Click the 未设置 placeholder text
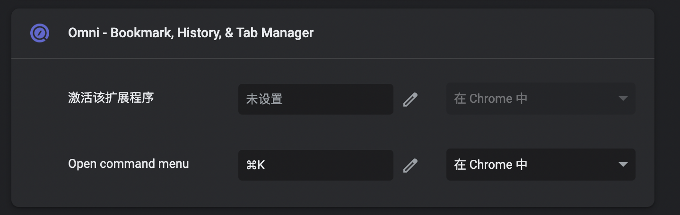This screenshot has width=680, height=215. (x=264, y=99)
